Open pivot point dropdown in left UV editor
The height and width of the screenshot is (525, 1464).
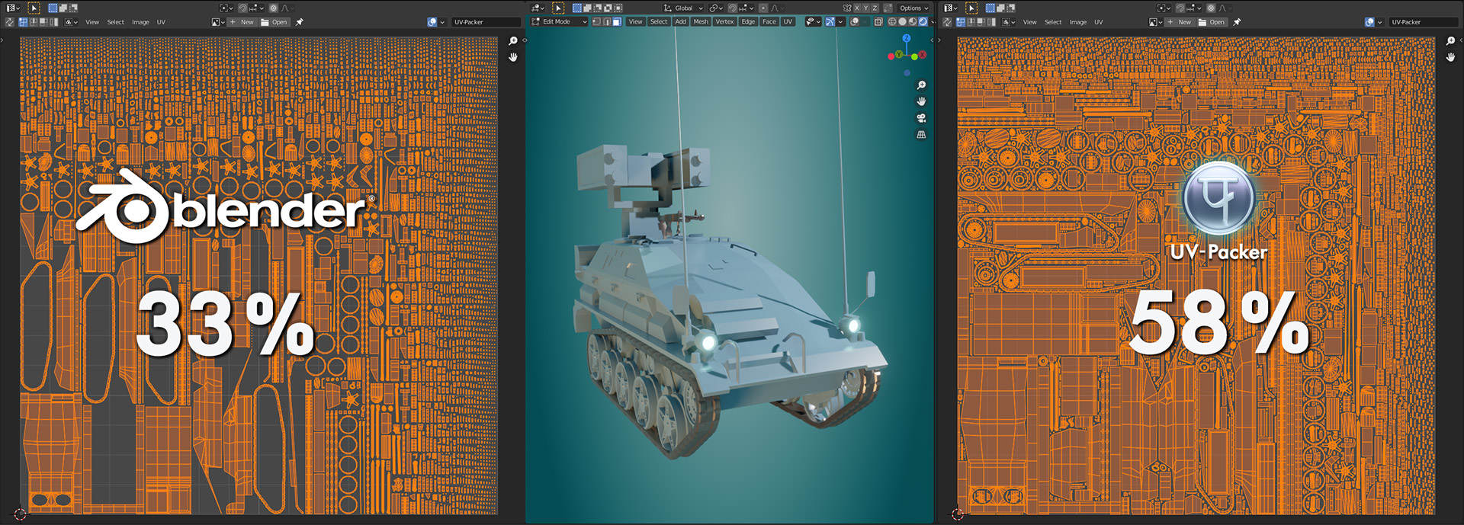(226, 8)
